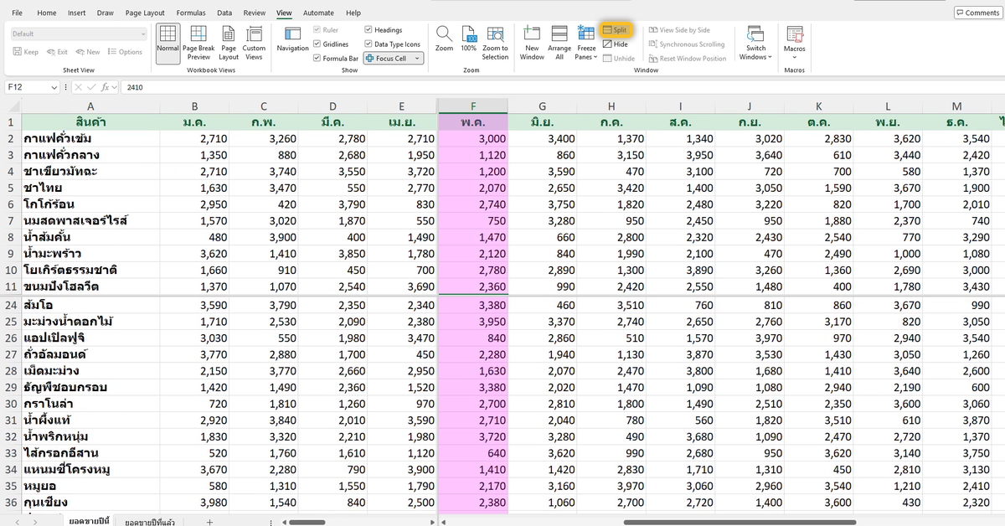Select column F header
Screen dimensions: 1005x526
point(473,106)
